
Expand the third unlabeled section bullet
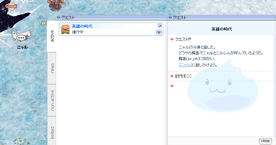(172, 86)
